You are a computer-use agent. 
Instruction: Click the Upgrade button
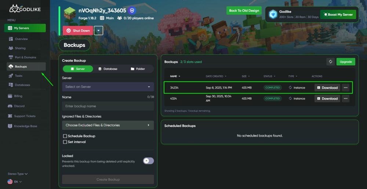346,62
